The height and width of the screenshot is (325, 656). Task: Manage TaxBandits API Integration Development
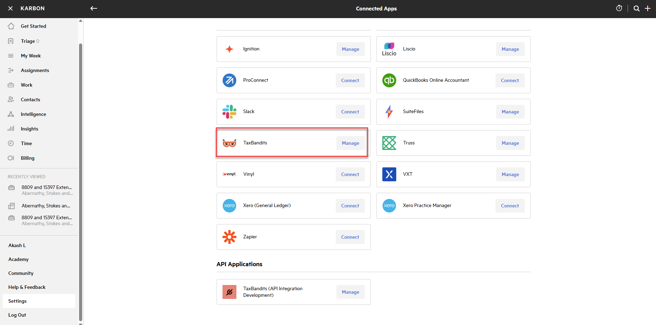click(x=351, y=292)
